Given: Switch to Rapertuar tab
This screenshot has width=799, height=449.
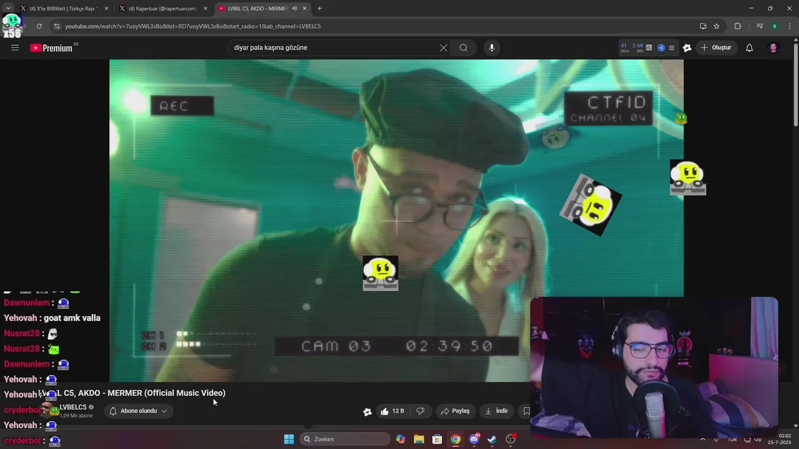Looking at the screenshot, I should point(162,9).
